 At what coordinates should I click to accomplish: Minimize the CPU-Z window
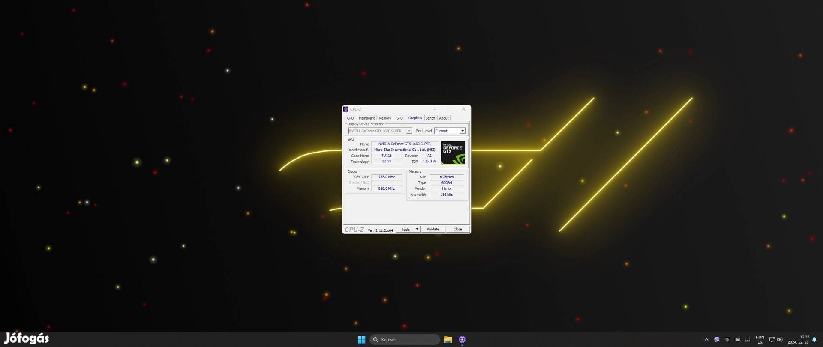(434, 109)
